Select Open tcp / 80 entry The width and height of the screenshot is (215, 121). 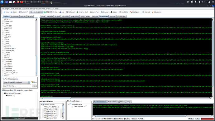(x=50, y=111)
